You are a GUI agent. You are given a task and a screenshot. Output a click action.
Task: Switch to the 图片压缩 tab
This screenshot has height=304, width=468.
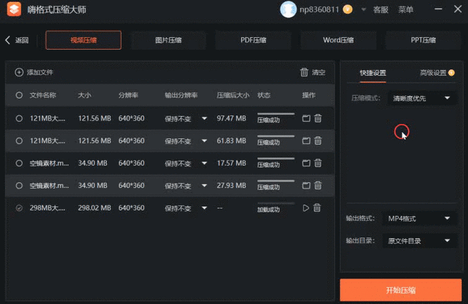pyautogui.click(x=168, y=40)
